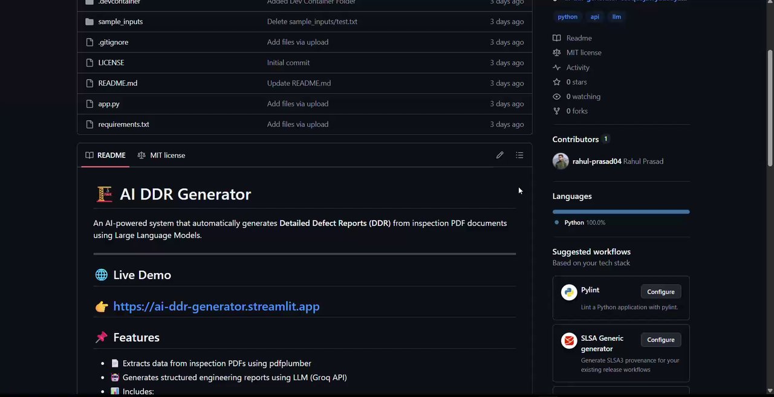Screen dimensions: 774x397
Task: Click the pulse icon beside Activity
Action: [557, 68]
